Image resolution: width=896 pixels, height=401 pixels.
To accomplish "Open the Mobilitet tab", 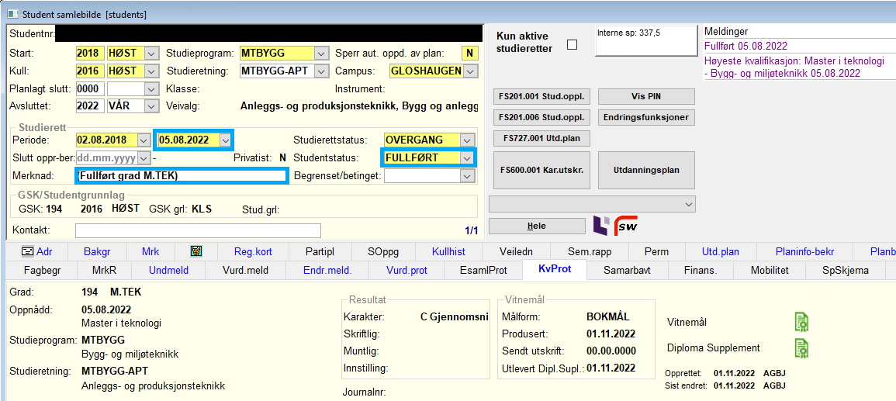I will 770,271.
